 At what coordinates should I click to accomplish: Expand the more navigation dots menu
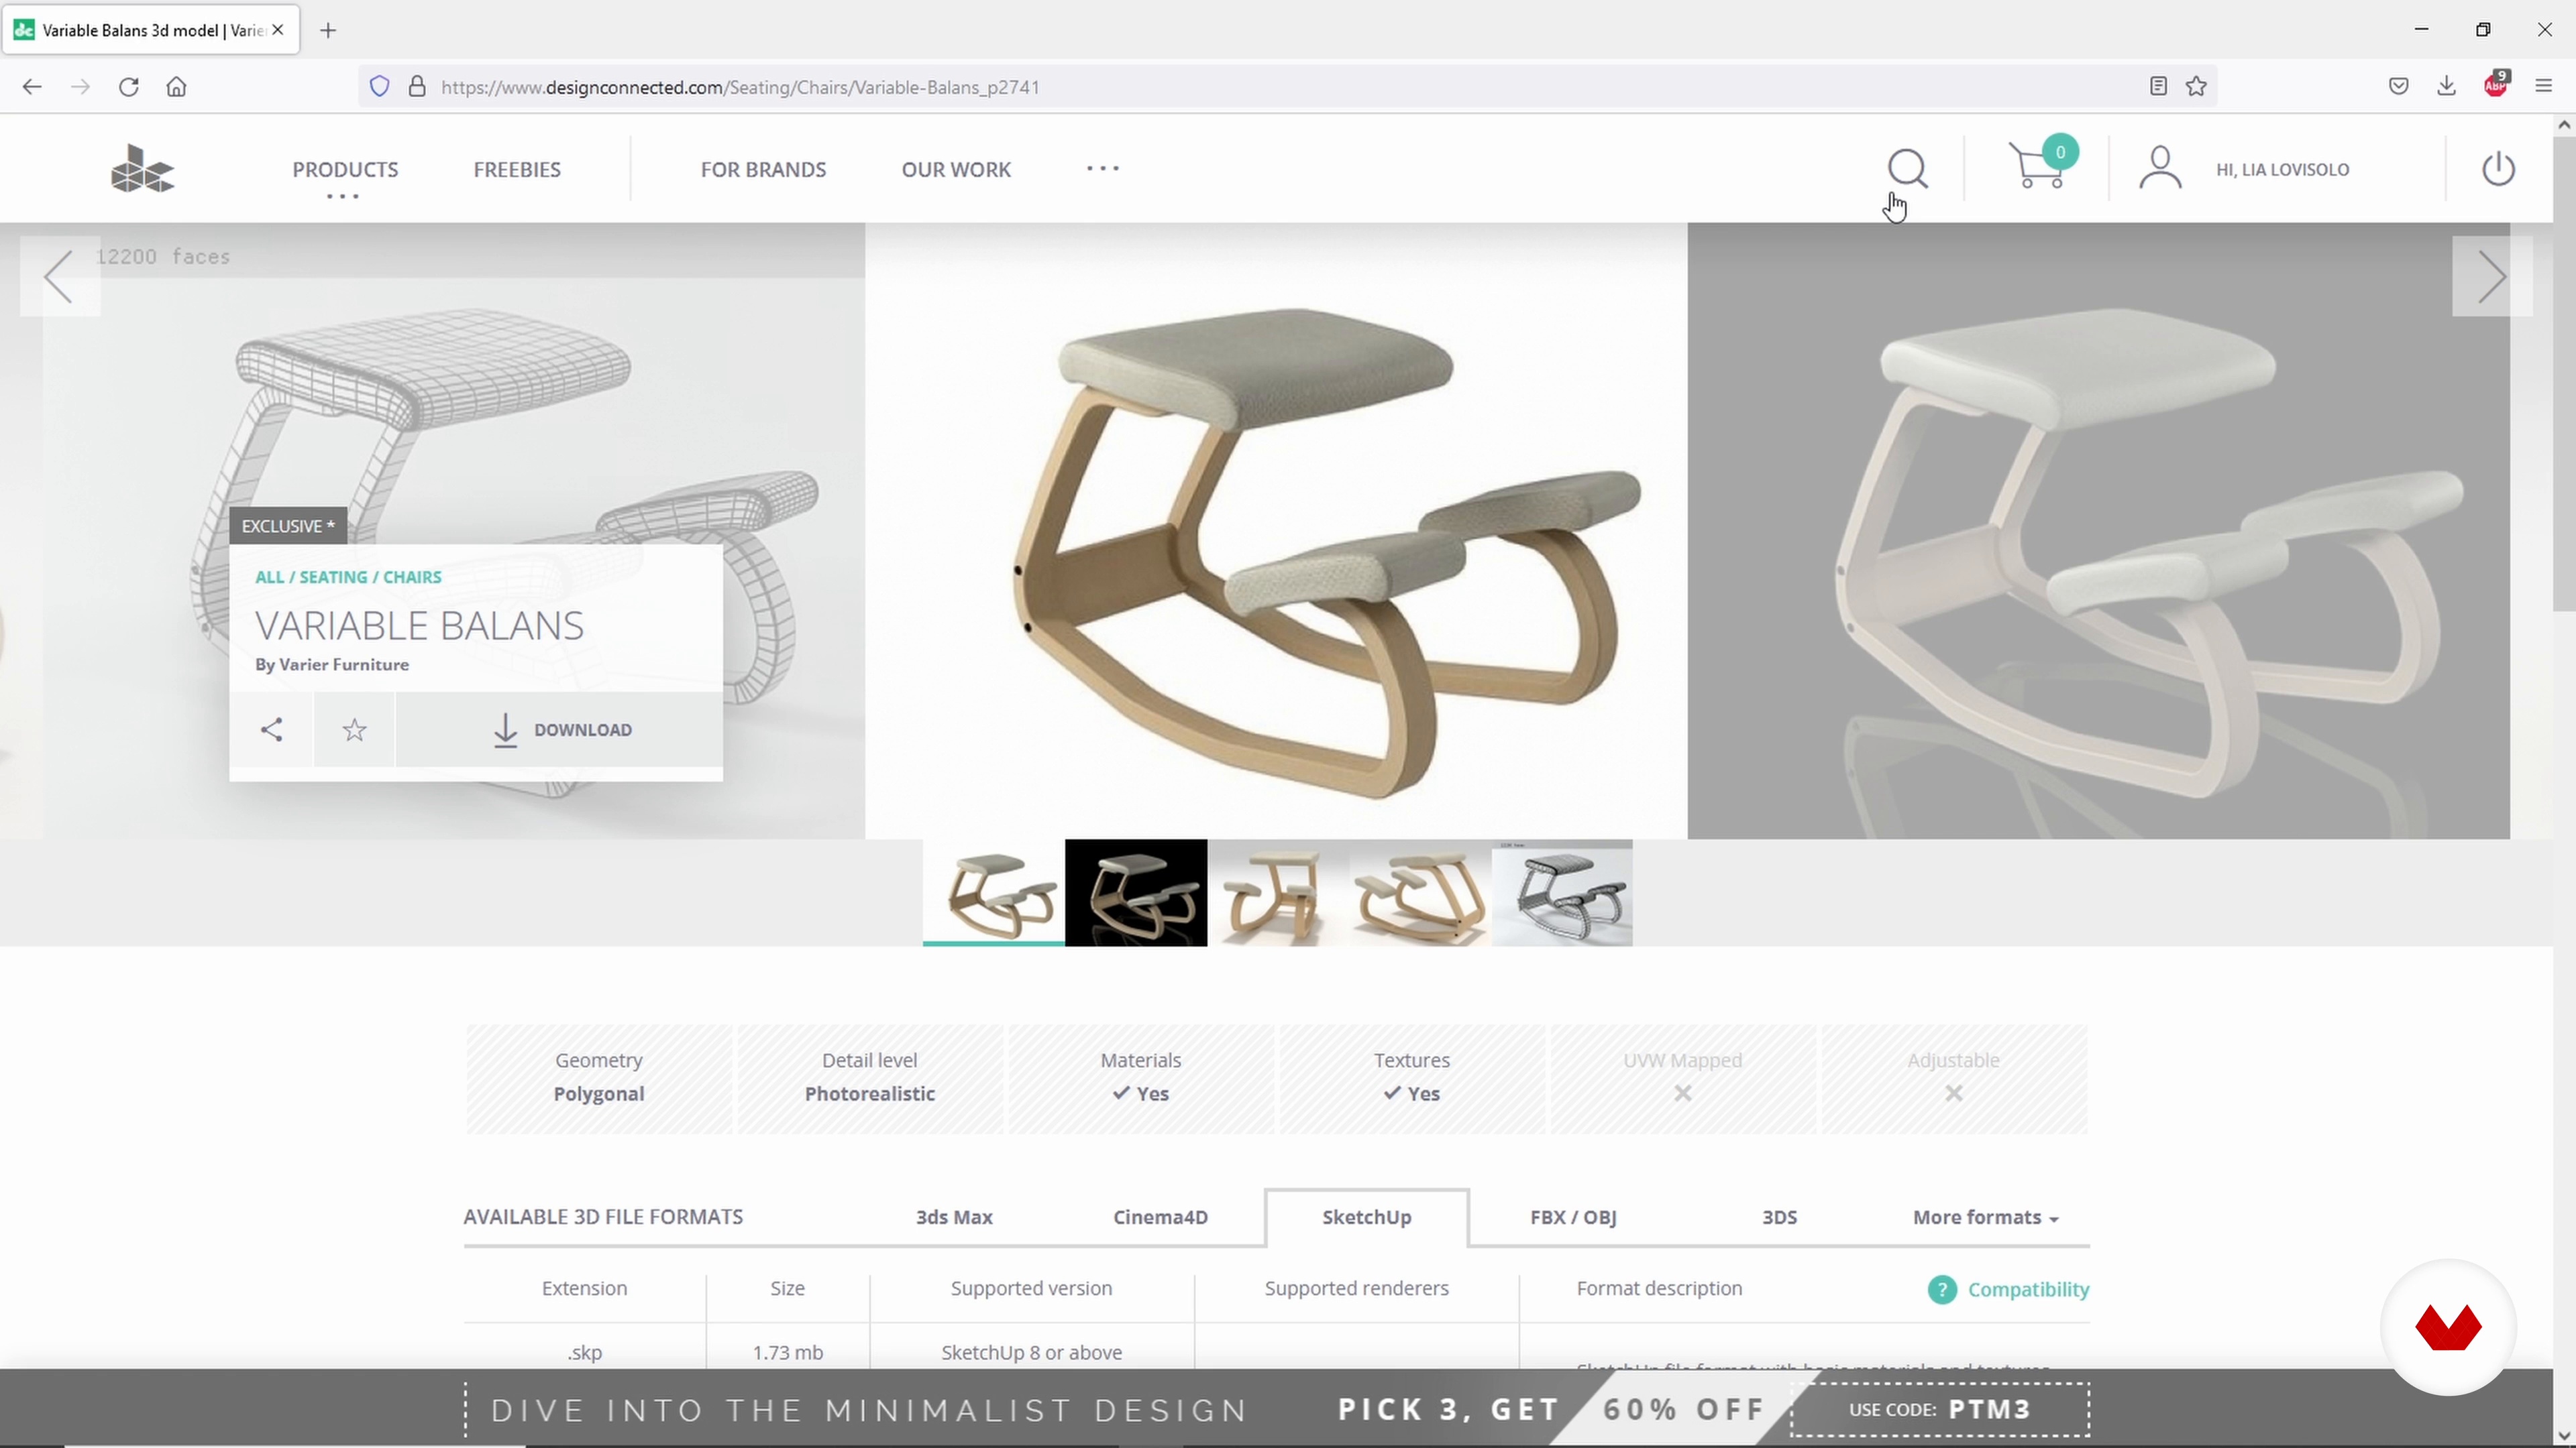[1103, 168]
